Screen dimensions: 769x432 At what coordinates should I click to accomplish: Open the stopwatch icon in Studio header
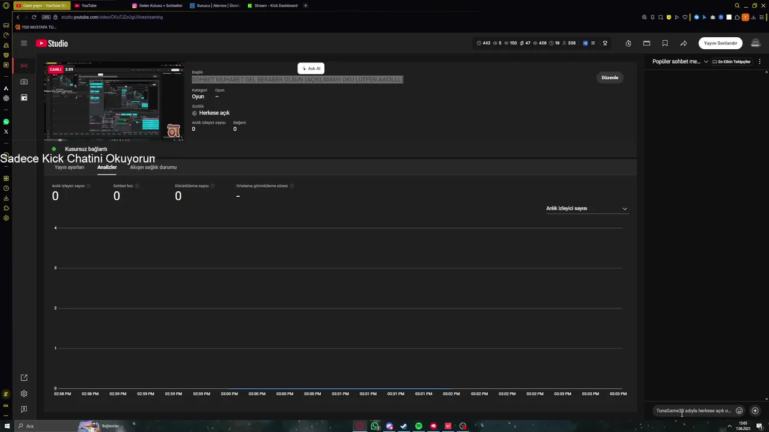click(628, 43)
